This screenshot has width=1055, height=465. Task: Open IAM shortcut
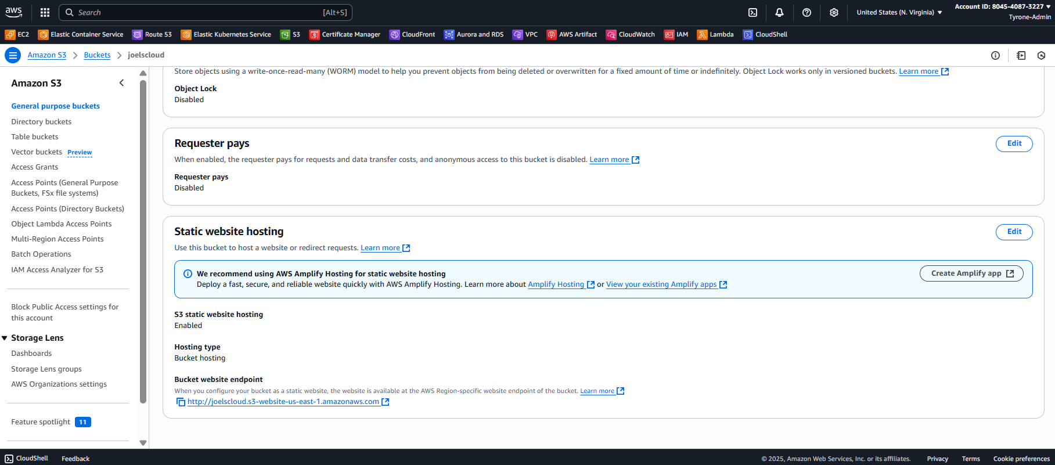click(676, 34)
